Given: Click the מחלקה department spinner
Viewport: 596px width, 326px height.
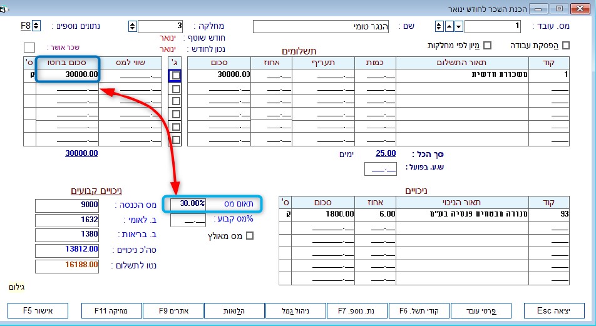Looking at the screenshot, I should pos(132,26).
